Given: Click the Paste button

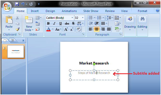Looking at the screenshot, I should point(9,23).
